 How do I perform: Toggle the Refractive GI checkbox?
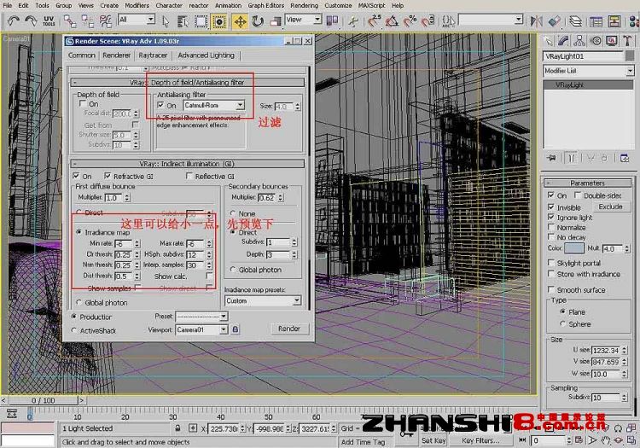pos(108,176)
